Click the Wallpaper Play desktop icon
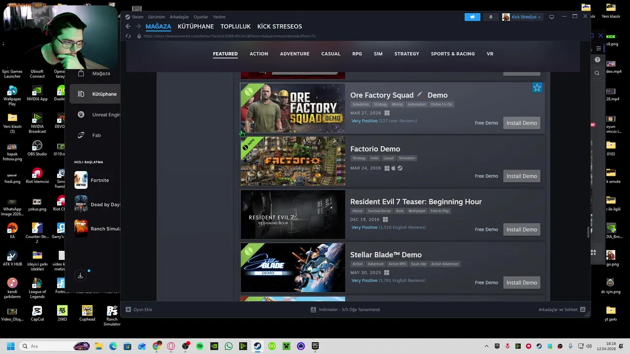The image size is (630, 354). 12,91
